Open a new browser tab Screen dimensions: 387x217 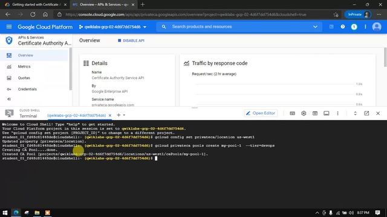click(x=143, y=4)
